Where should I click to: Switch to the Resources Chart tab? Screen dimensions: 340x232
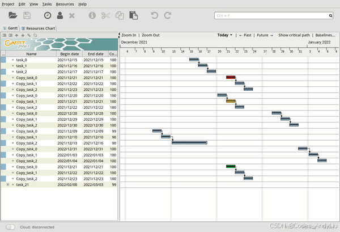coord(39,28)
